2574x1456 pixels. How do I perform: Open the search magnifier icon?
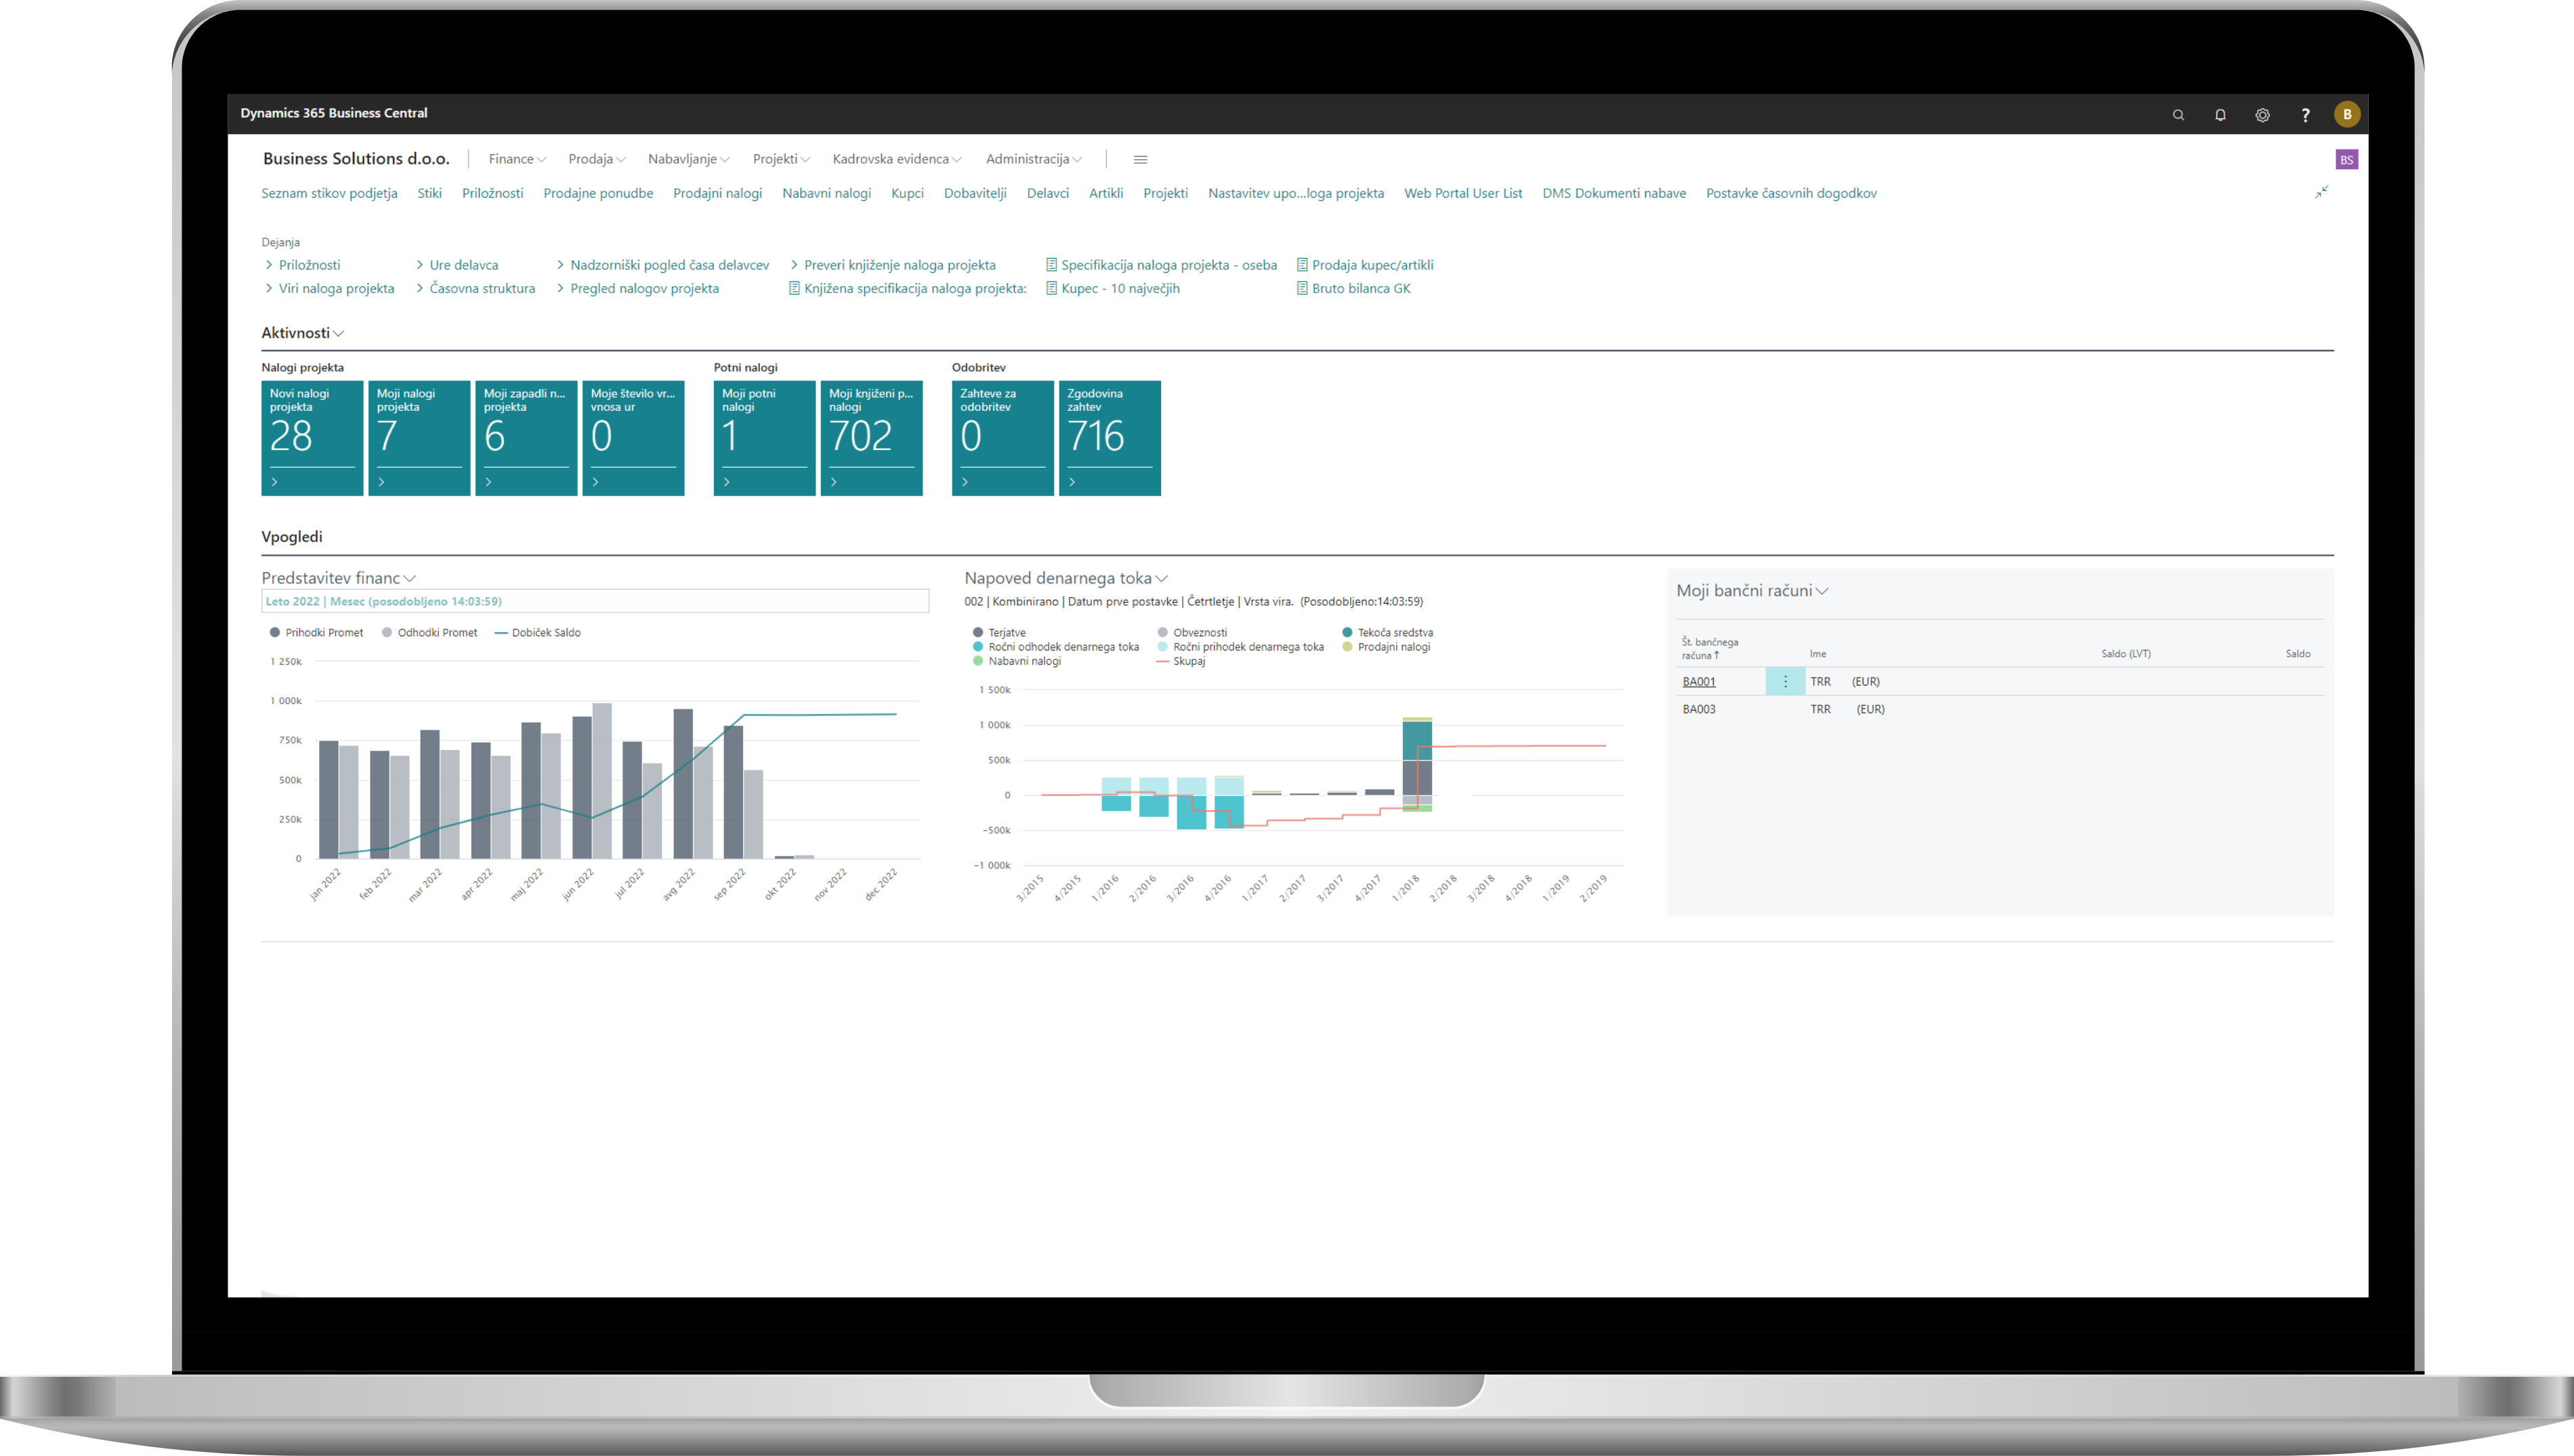(2178, 115)
